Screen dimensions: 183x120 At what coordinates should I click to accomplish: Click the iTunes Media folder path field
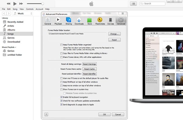(x=77, y=37)
